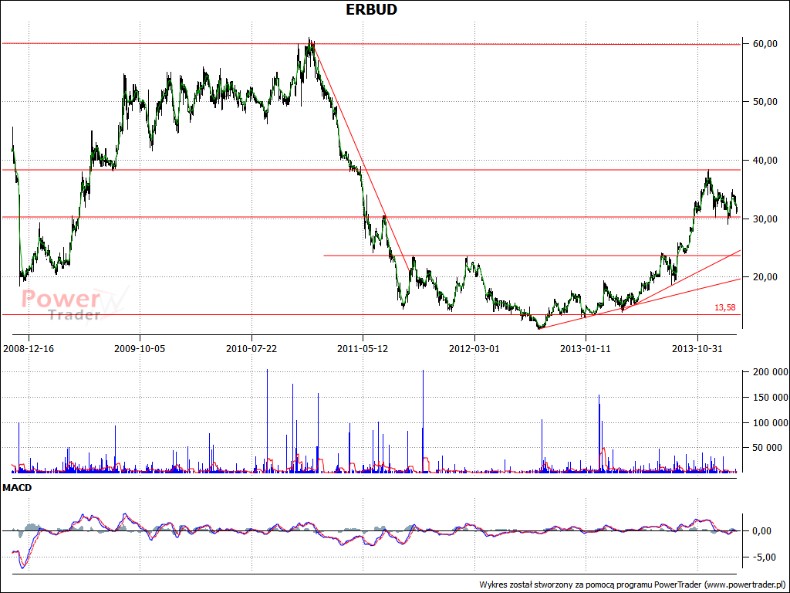Click the 2010-07-22 date label
The width and height of the screenshot is (790, 593).
pyautogui.click(x=252, y=348)
